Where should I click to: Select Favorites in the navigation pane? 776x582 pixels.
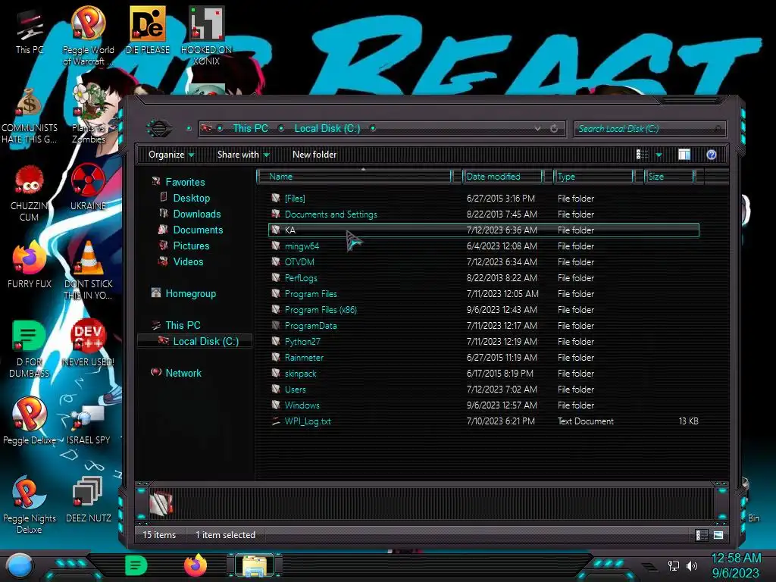click(x=185, y=182)
